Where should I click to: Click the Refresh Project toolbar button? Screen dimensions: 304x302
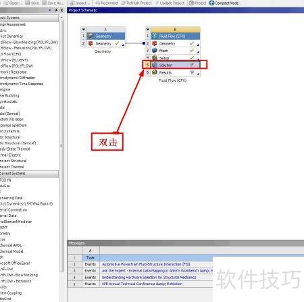(x=136, y=3)
